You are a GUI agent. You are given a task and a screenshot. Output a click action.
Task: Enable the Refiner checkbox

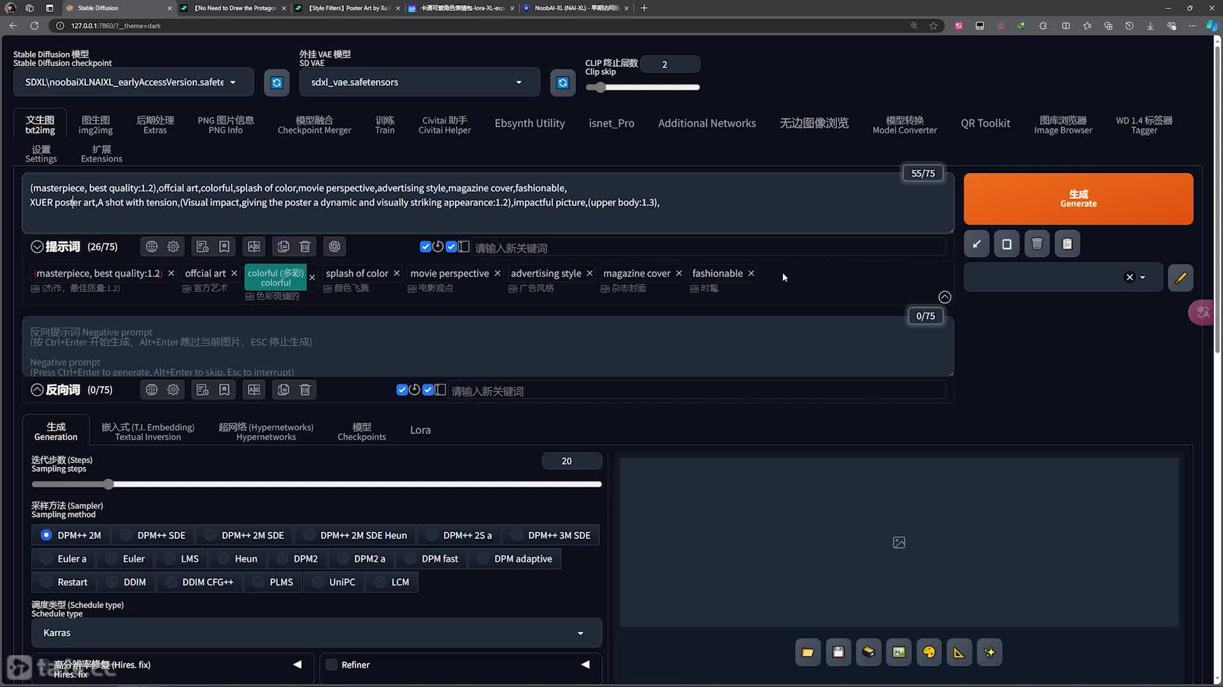tap(331, 665)
